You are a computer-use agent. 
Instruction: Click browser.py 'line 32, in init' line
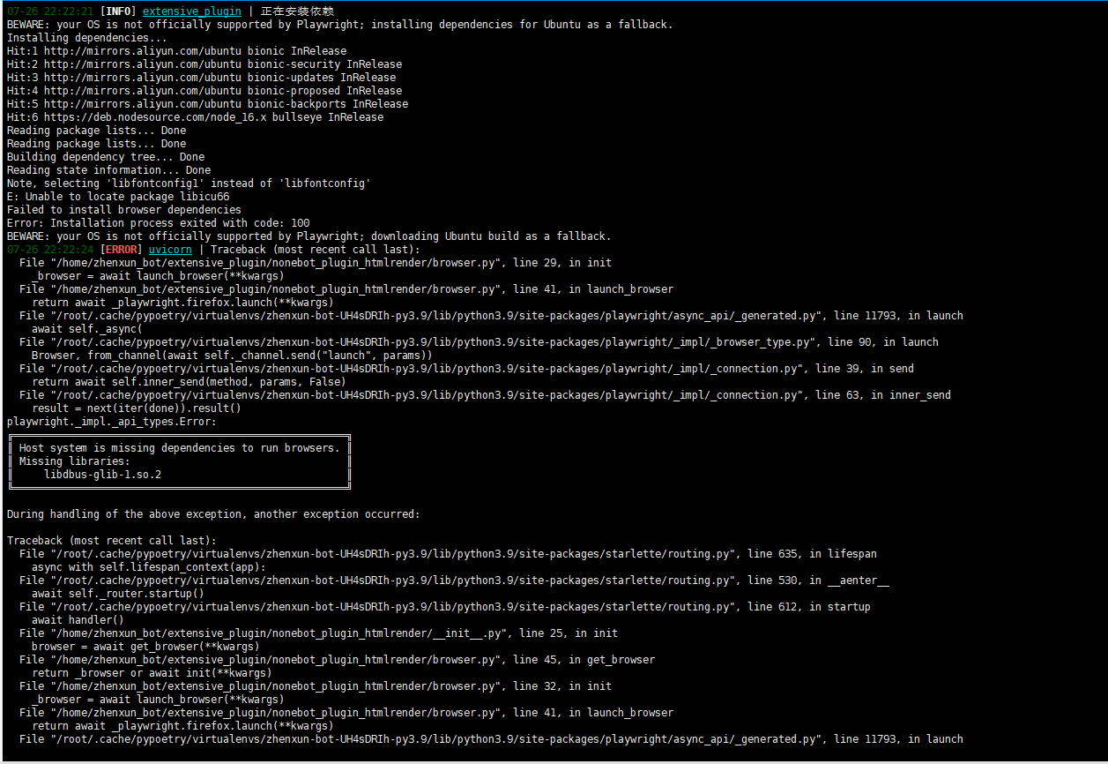click(x=316, y=686)
